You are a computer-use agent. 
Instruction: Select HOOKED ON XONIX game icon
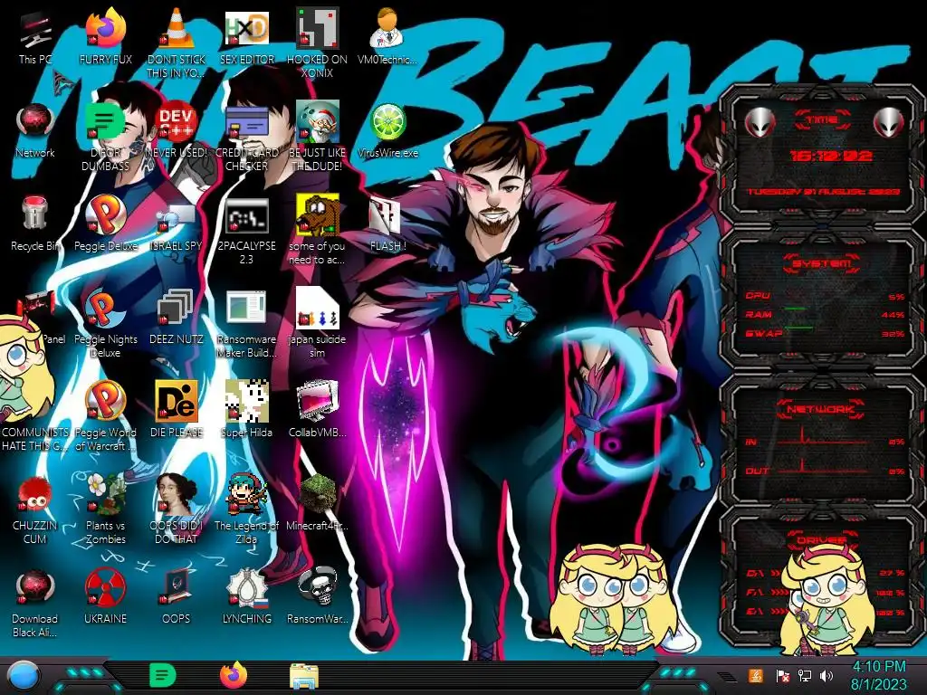point(317,43)
